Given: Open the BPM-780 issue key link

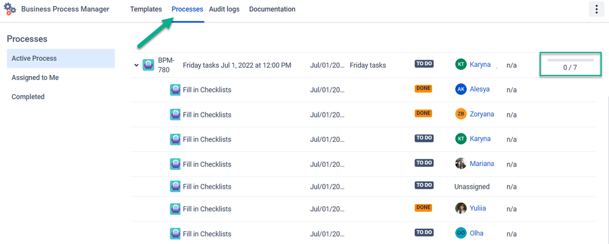Looking at the screenshot, I should tap(166, 65).
